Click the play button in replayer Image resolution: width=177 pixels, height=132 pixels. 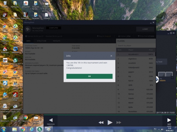click(110, 122)
